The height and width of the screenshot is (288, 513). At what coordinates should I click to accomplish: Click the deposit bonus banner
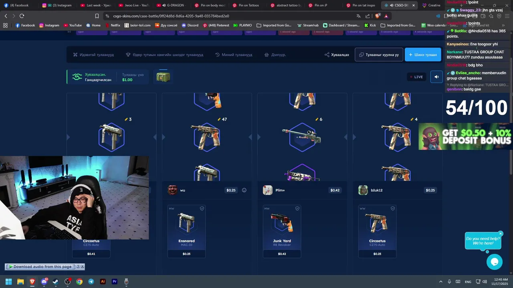coord(465,136)
